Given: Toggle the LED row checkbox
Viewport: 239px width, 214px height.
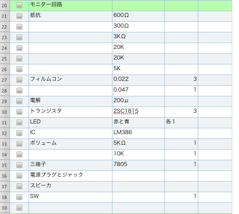Looking at the screenshot, I should [x=19, y=122].
